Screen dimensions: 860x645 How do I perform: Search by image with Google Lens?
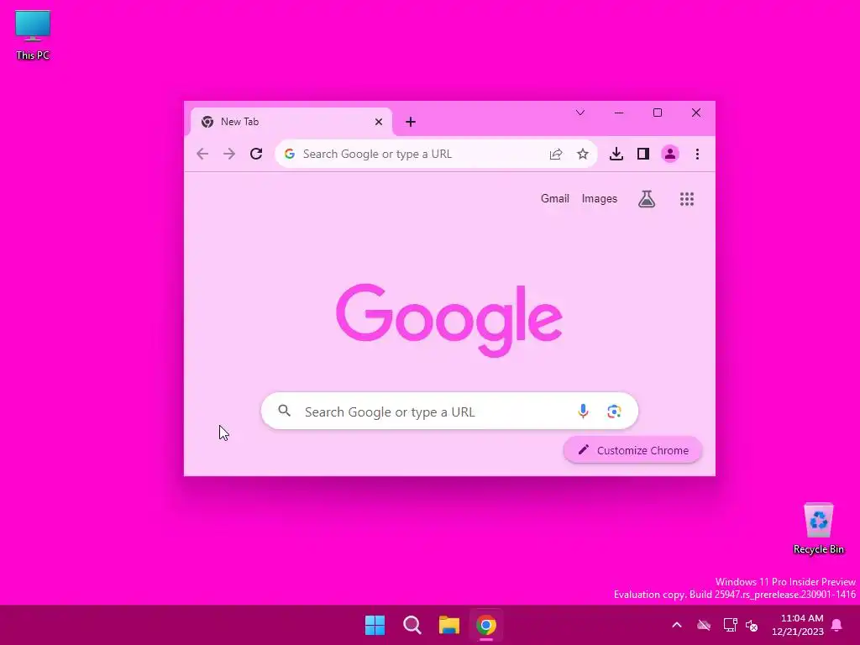(x=614, y=411)
